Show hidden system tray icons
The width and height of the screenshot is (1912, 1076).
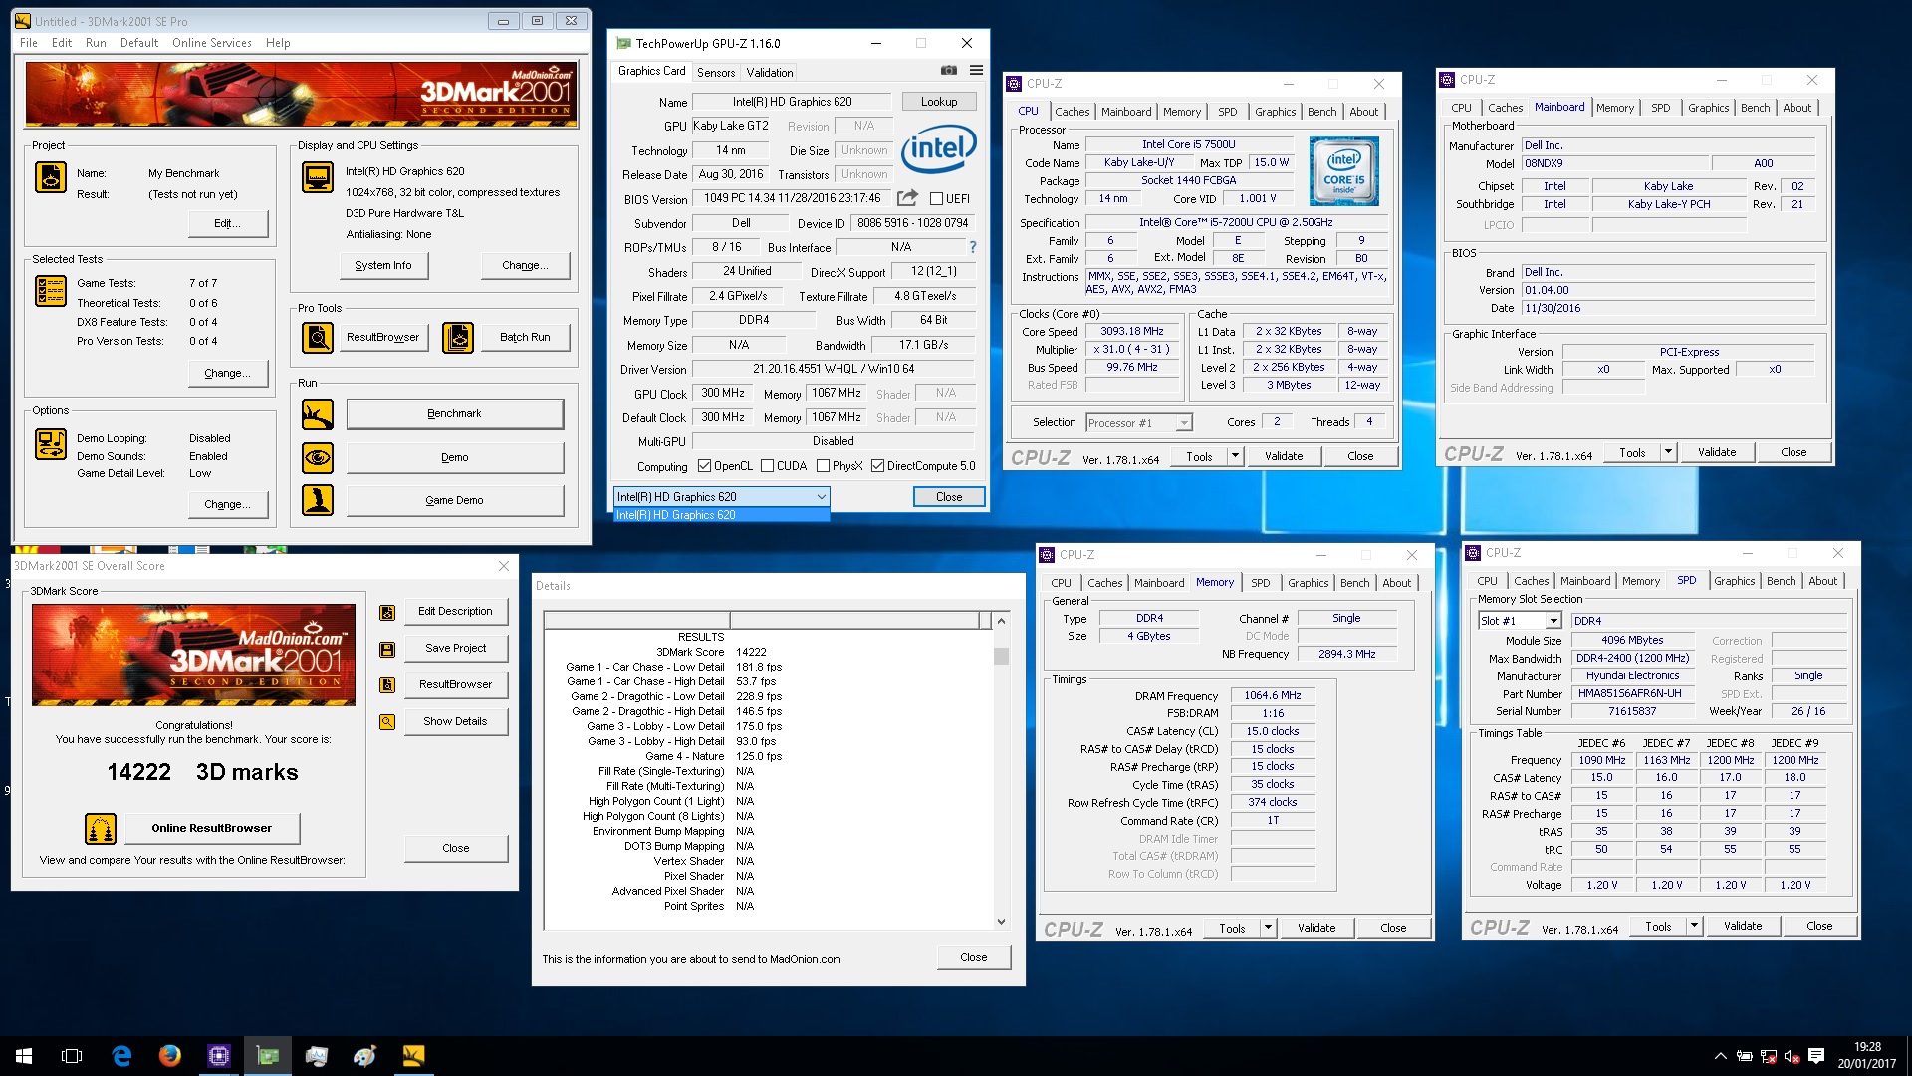(1720, 1056)
